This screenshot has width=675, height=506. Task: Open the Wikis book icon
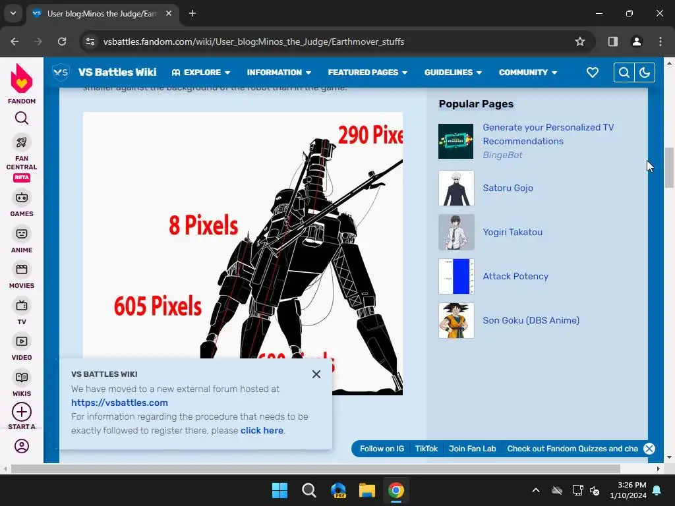pos(22,378)
